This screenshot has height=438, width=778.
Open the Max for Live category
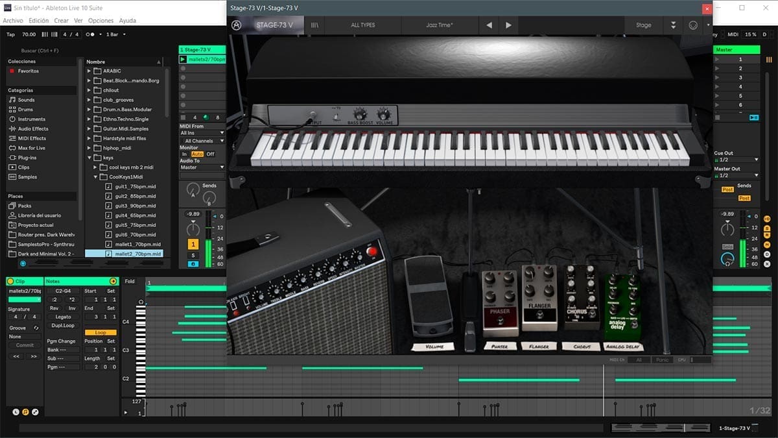click(27, 148)
